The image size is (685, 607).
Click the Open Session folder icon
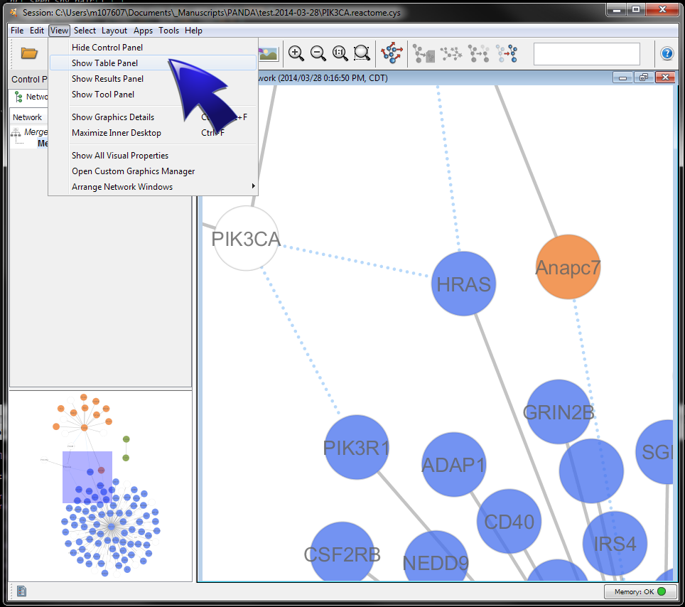click(x=29, y=53)
